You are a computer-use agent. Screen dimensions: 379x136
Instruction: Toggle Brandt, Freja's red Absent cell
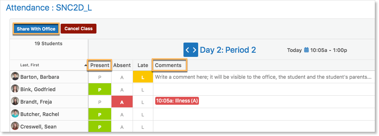coord(122,102)
